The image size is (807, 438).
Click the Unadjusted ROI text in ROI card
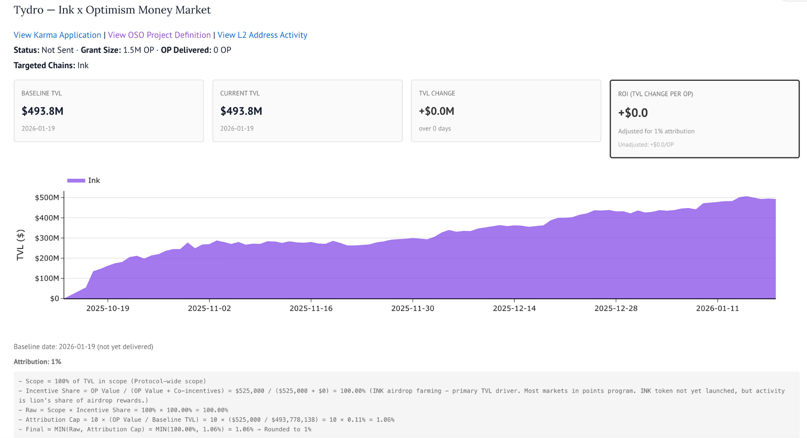click(x=645, y=145)
